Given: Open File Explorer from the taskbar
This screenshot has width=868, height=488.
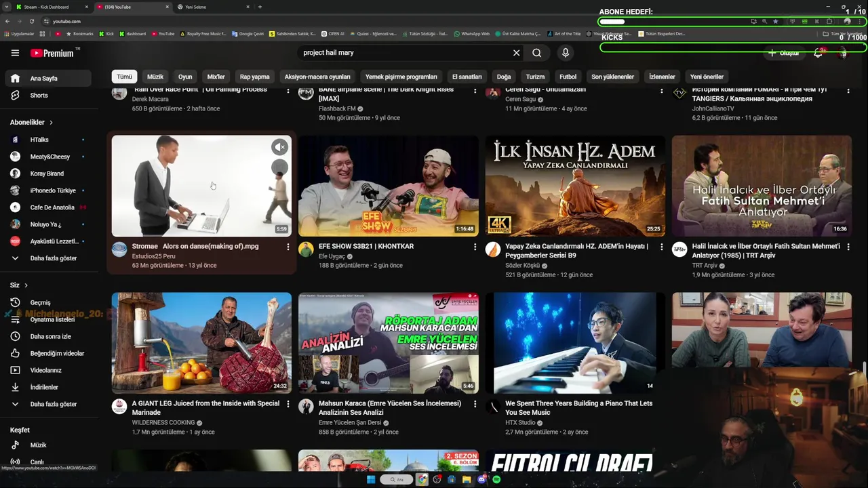Looking at the screenshot, I should pyautogui.click(x=467, y=480).
